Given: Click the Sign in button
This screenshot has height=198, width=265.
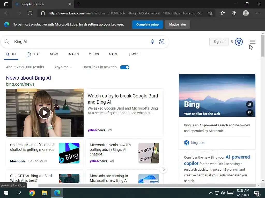Looking at the screenshot, I should (x=219, y=42).
